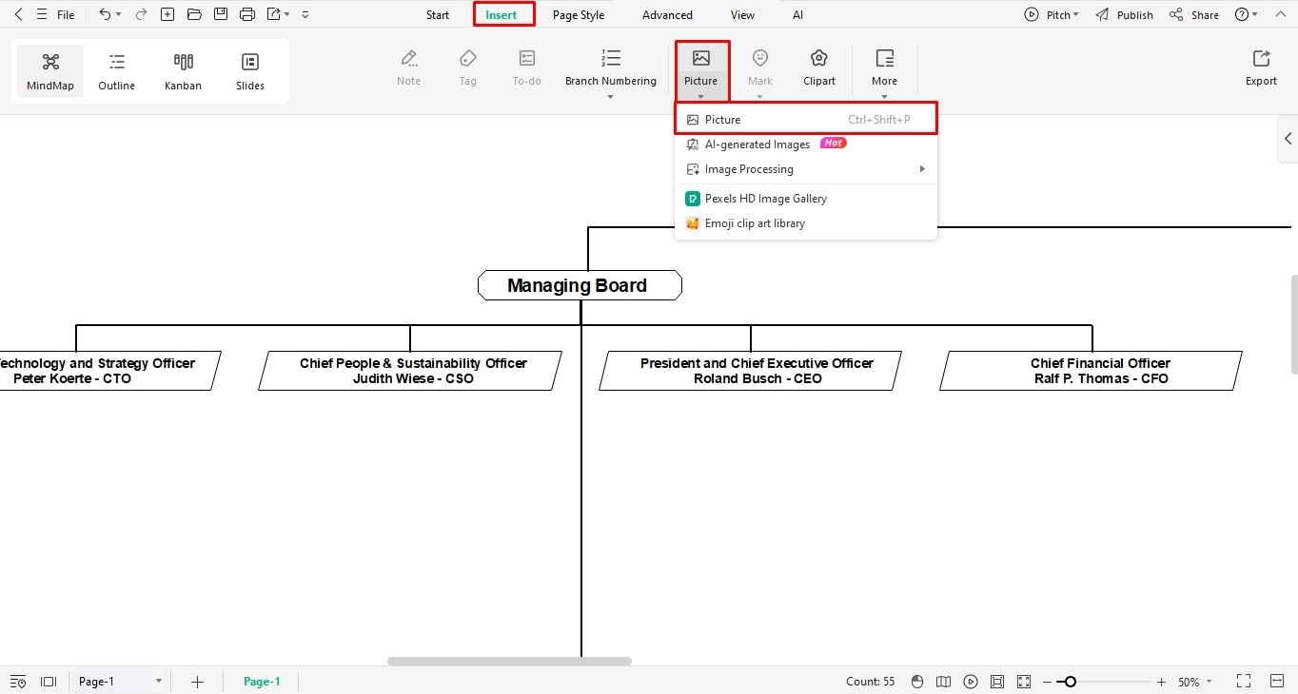
Task: Switch to Kanban view mode
Action: click(183, 71)
